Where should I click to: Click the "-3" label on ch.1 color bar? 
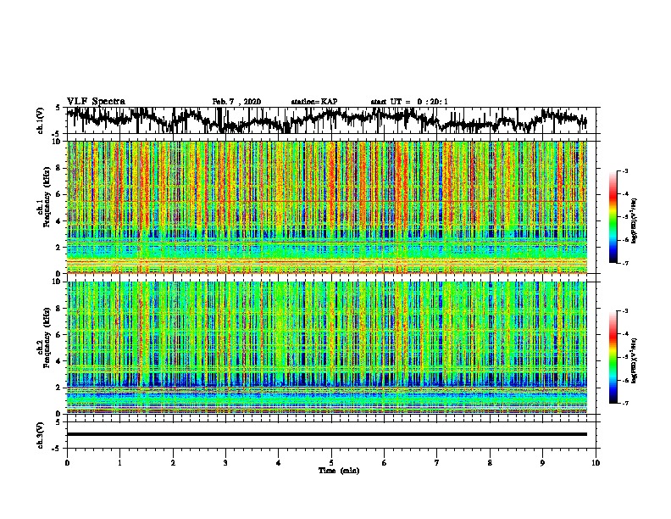tap(624, 170)
